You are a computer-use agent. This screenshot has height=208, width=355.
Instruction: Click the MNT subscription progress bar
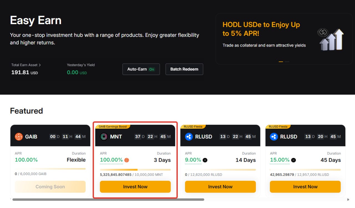[135, 169]
